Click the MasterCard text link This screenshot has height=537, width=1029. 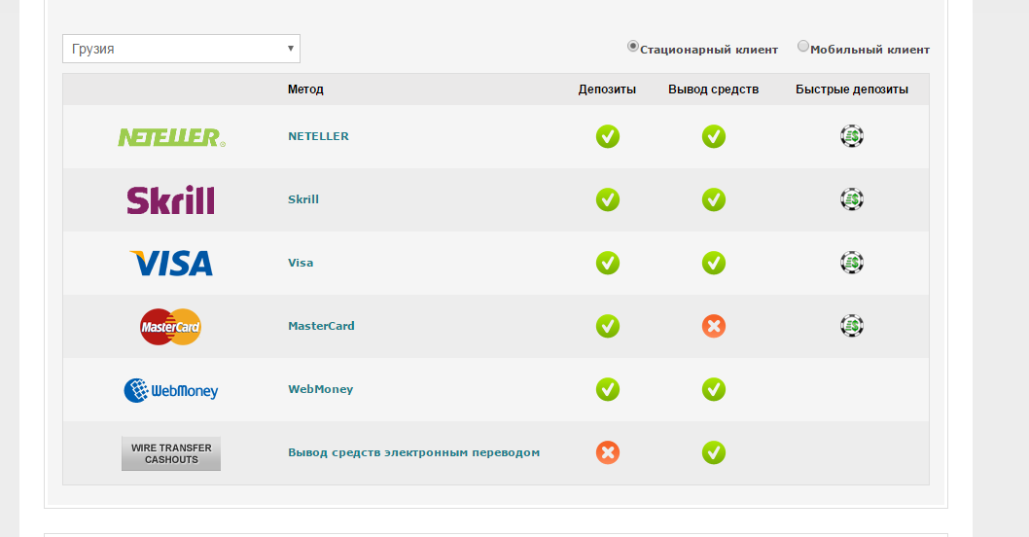(x=321, y=326)
